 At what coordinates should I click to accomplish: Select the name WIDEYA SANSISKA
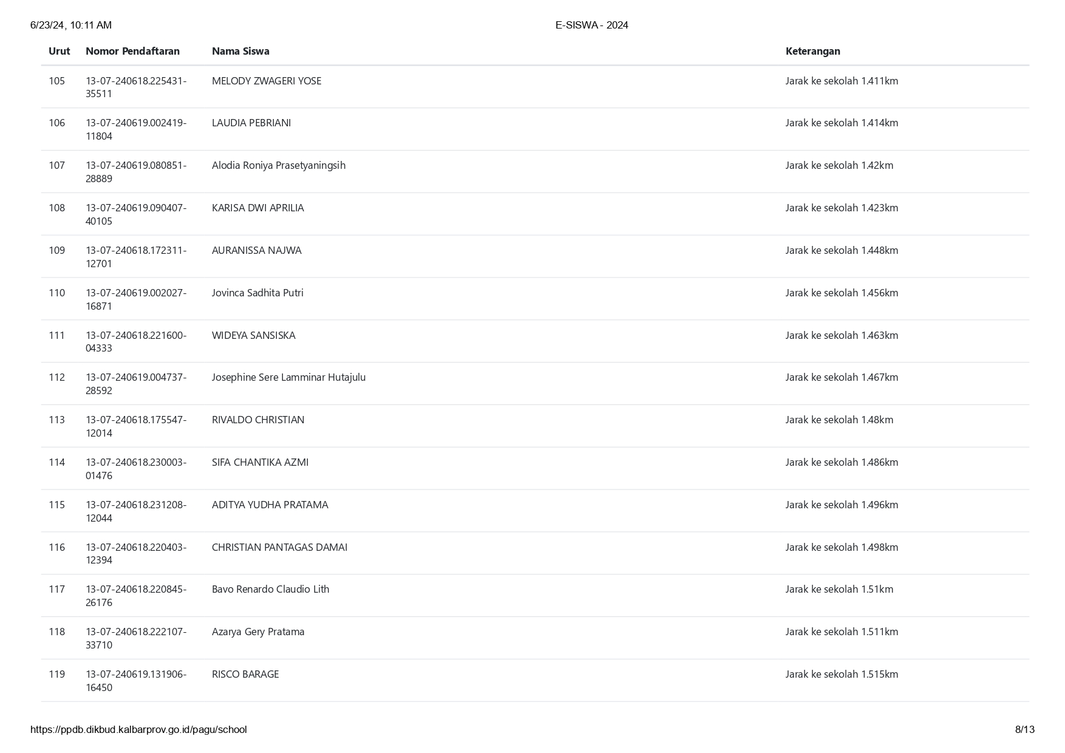[254, 335]
